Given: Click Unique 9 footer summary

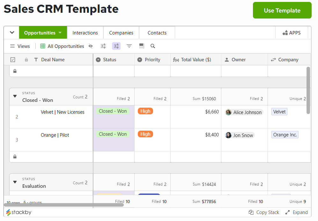Looking at the screenshot, I should click(x=298, y=202).
